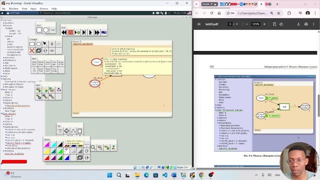Screen dimensions: 320x180
Task: Download the lab09.pdf file
Action: [298, 24]
